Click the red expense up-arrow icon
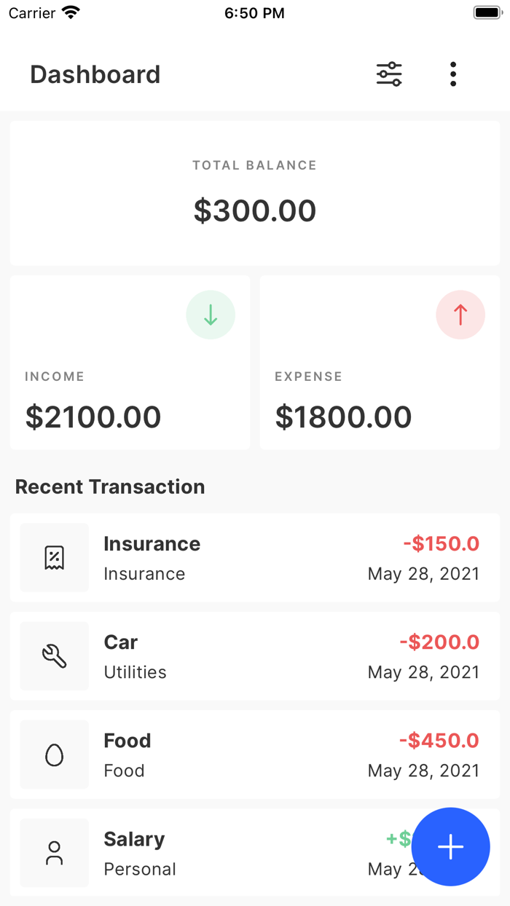Screen dimensions: 510x906 point(460,315)
